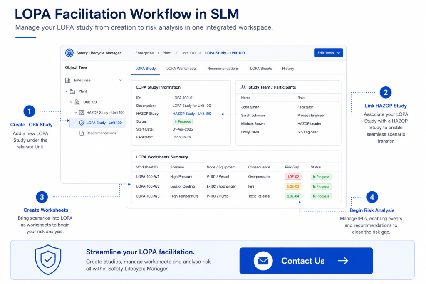The width and height of the screenshot is (426, 284).
Task: Click In Progress status for LOPA-100-W3
Action: point(321,196)
